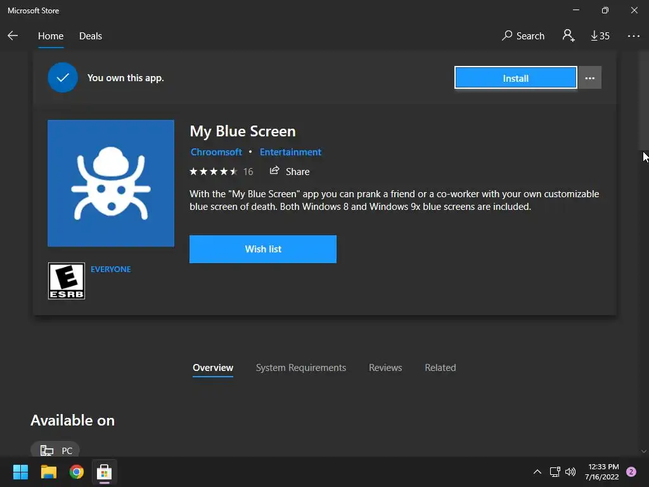This screenshot has height=487, width=649.
Task: Open the account sign-in icon
Action: (x=569, y=36)
